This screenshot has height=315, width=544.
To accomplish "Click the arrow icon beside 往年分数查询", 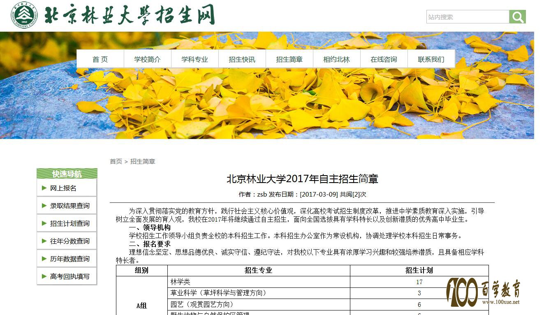I will pos(44,241).
